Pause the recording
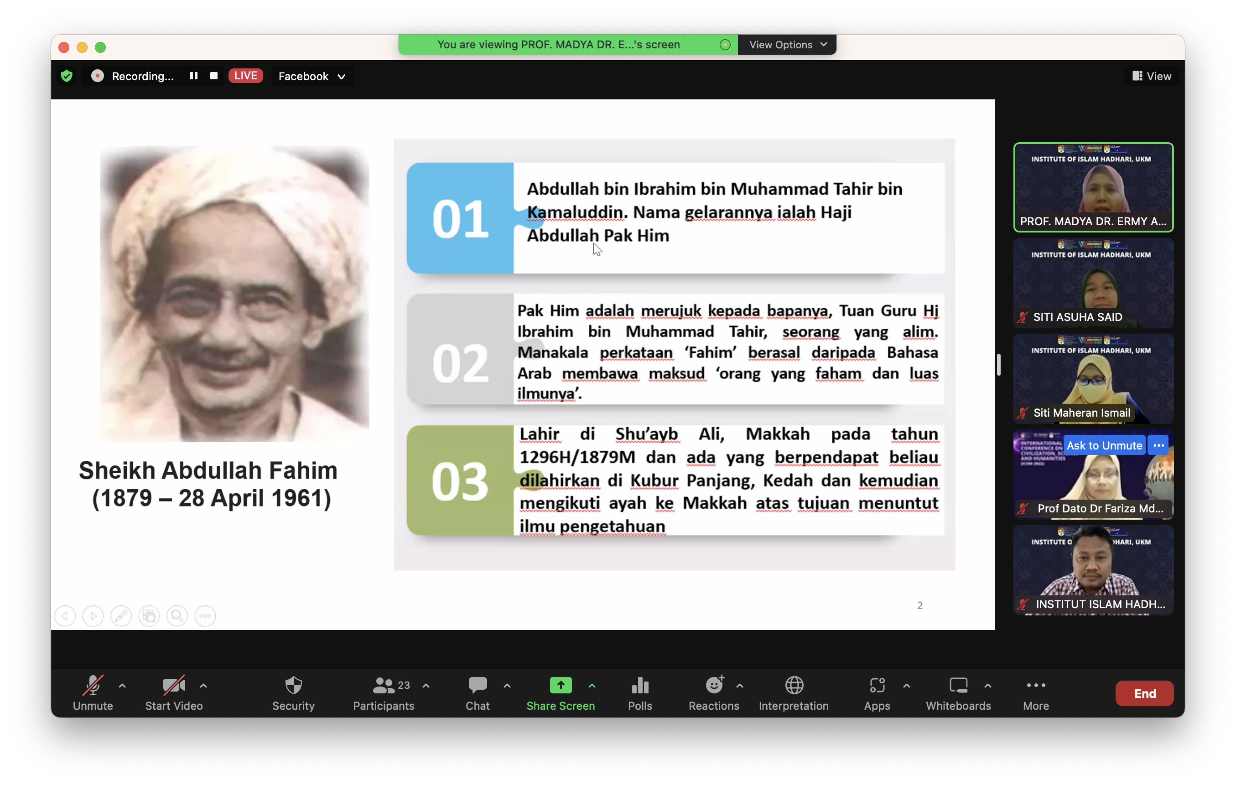1236x785 pixels. pyautogui.click(x=193, y=76)
